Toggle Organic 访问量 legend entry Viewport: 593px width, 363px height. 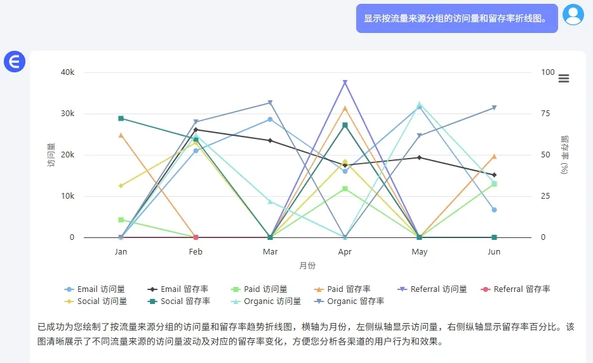pyautogui.click(x=266, y=301)
